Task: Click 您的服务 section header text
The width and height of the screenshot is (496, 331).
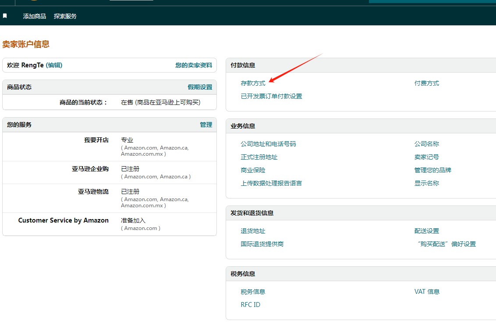Action: [19, 125]
